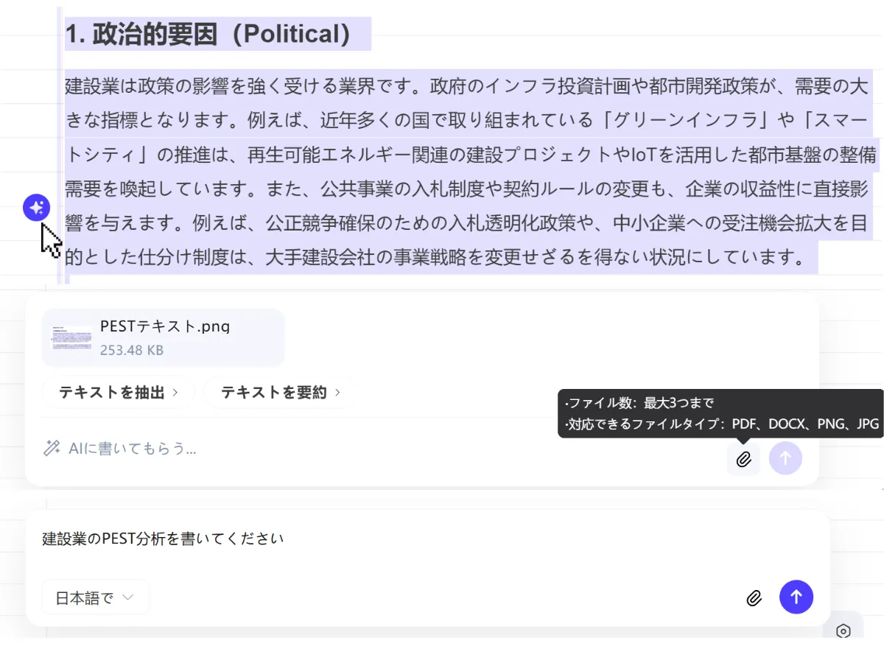Click the 253.48 KB file size text
The width and height of the screenshot is (884, 663).
click(x=132, y=351)
